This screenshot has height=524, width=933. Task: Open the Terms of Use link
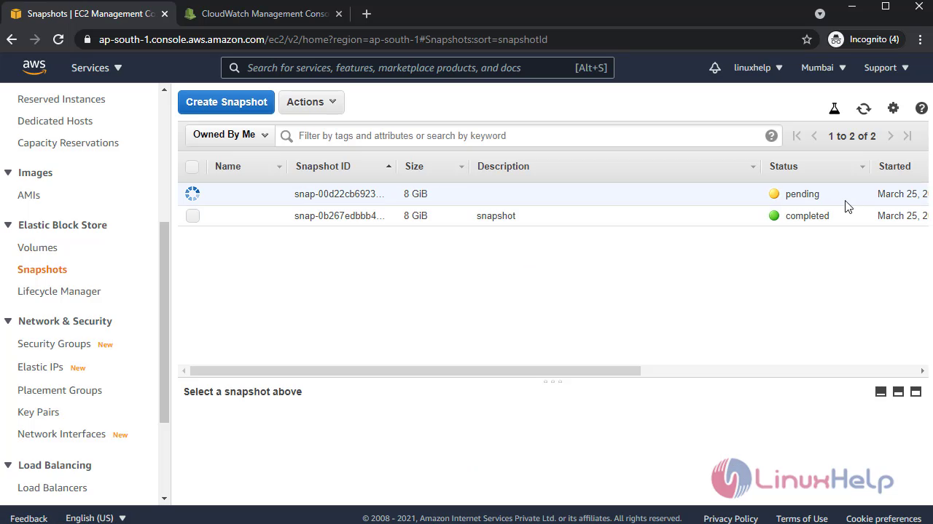point(802,519)
